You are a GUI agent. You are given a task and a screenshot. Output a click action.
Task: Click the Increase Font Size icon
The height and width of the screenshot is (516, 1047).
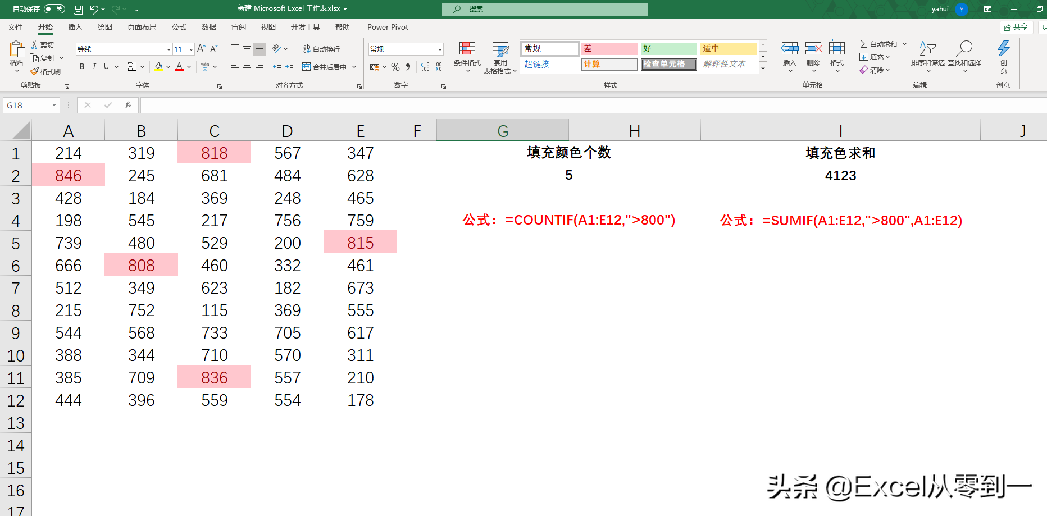click(201, 49)
